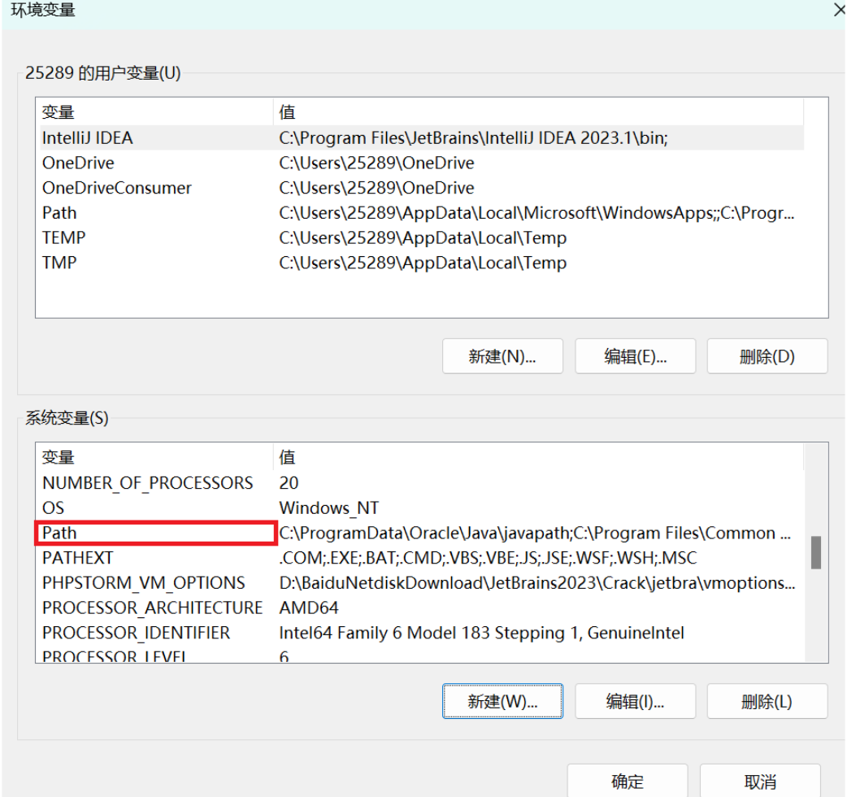Image resolution: width=847 pixels, height=797 pixels.
Task: Click 新建(W) to add a system variable
Action: 502,700
